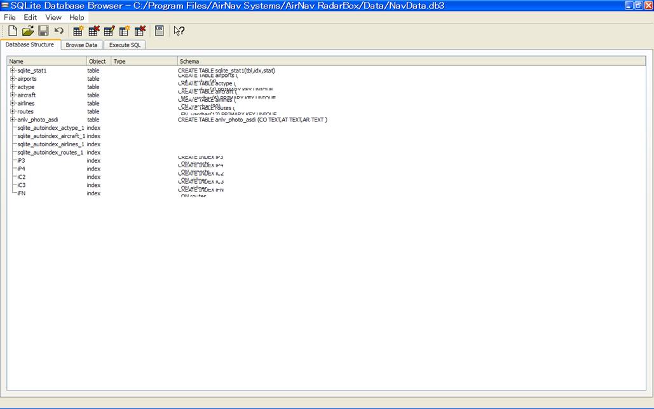Click the Schema column header
This screenshot has width=654, height=409.
[411, 61]
